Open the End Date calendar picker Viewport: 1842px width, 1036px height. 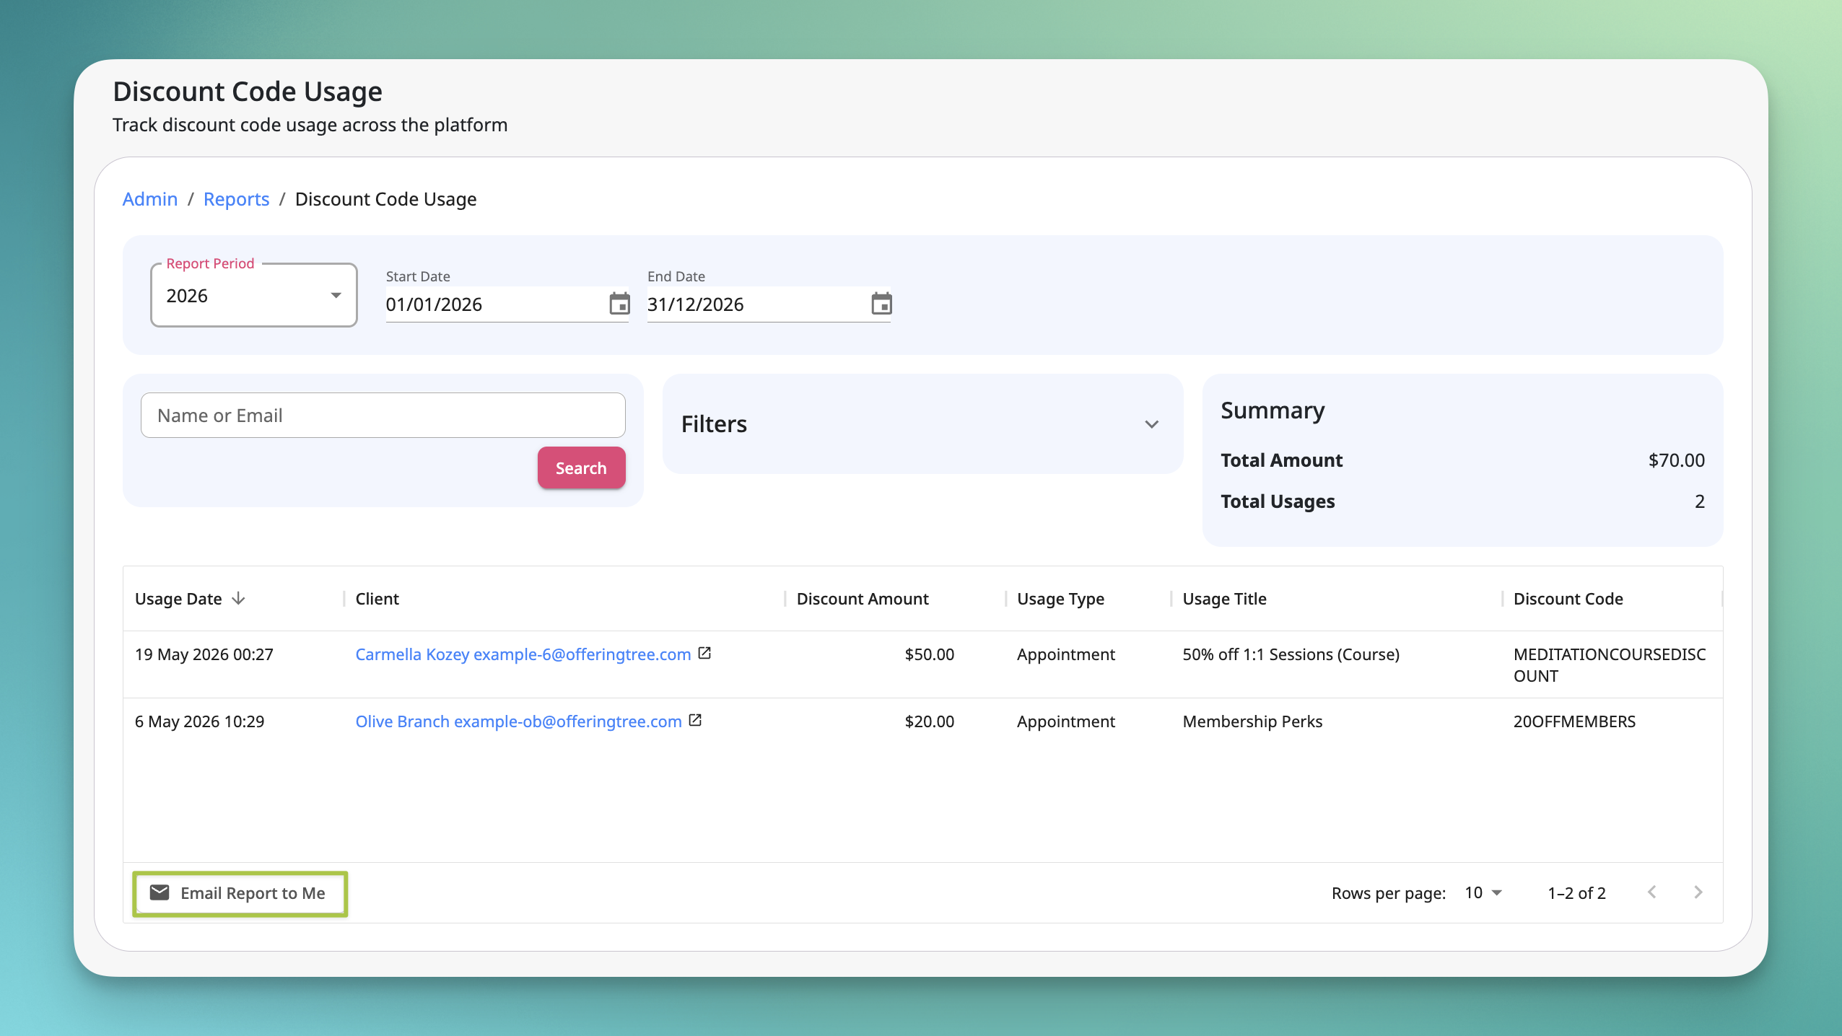(881, 304)
